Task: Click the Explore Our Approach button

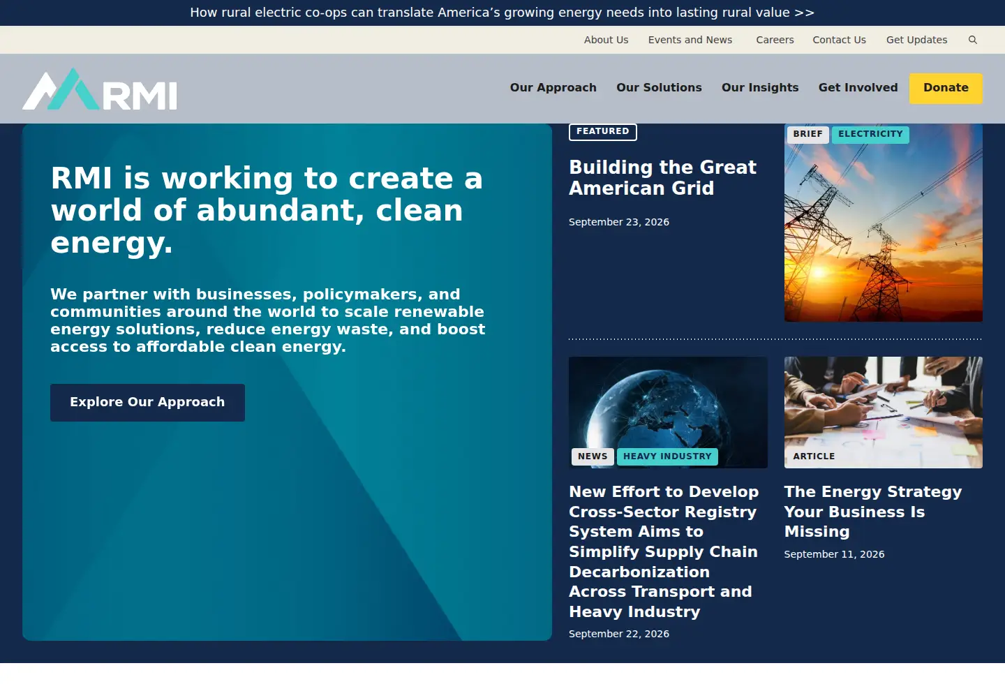Action: coord(147,402)
